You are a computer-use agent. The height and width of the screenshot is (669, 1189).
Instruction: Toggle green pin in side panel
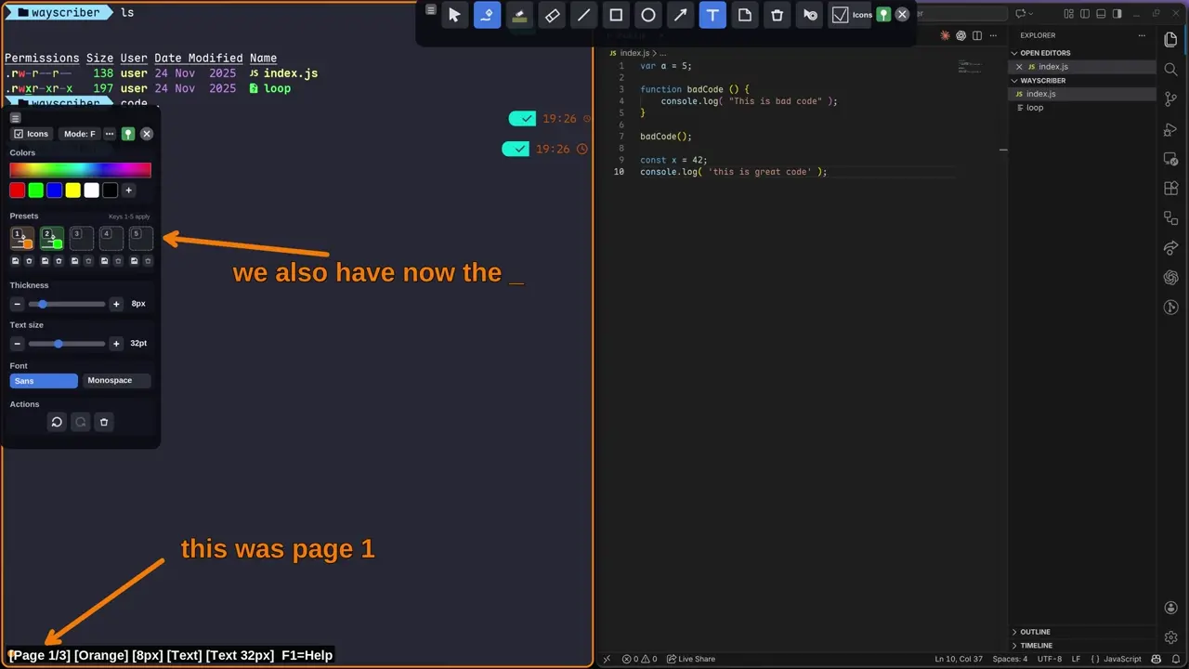tap(128, 134)
